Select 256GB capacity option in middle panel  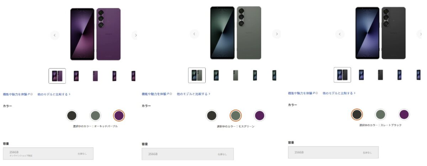click(x=188, y=154)
